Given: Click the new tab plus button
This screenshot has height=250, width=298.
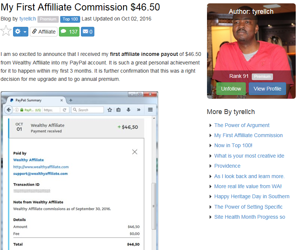Looking at the screenshot, I should point(71,100).
